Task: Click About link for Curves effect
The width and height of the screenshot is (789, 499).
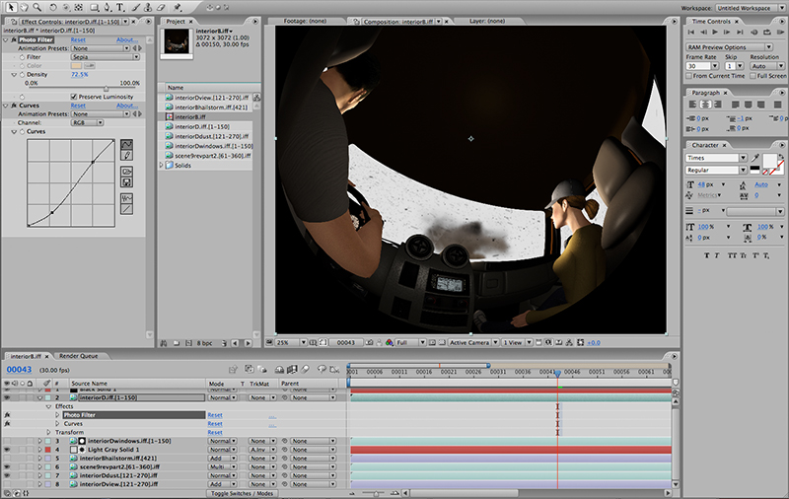Action: [126, 106]
